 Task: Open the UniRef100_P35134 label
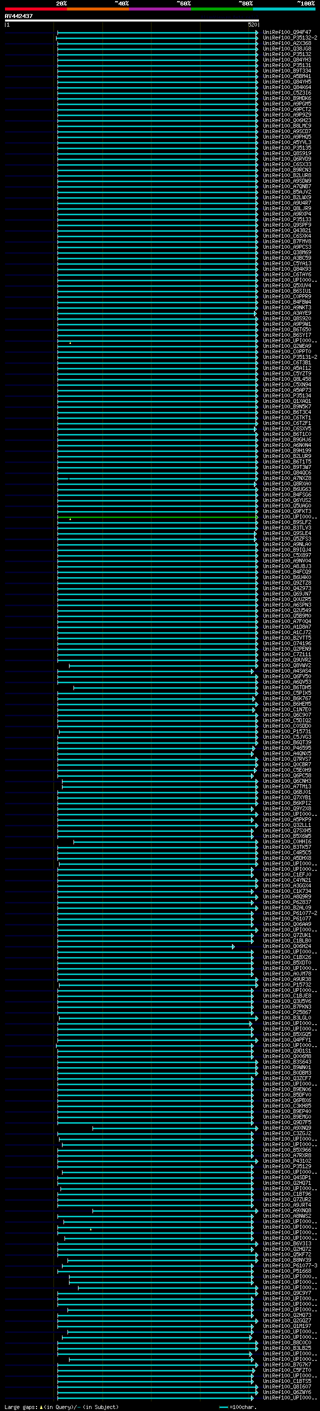click(287, 395)
